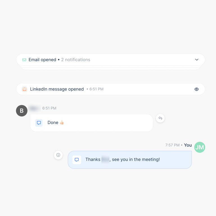Expand the stacked card under Email opened
The width and height of the screenshot is (216, 216).
point(111,68)
